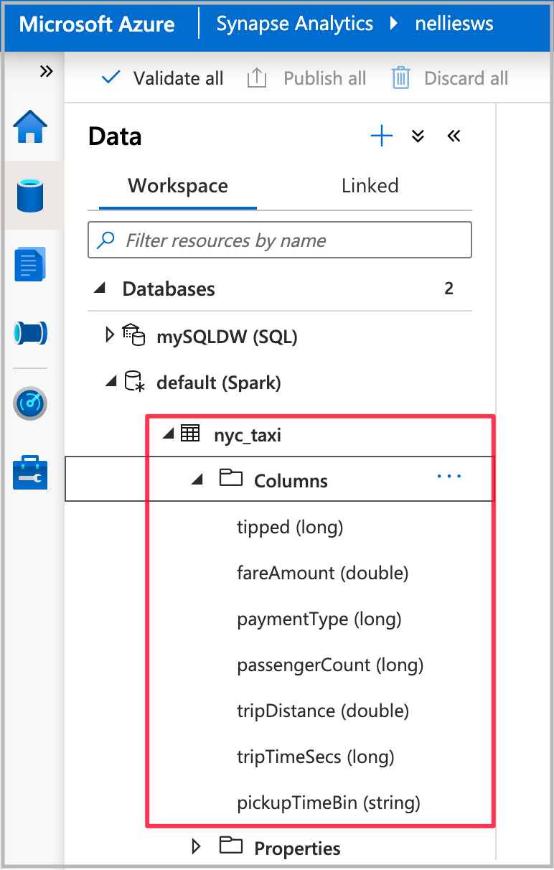Expand the left navigation sidebar

point(46,71)
